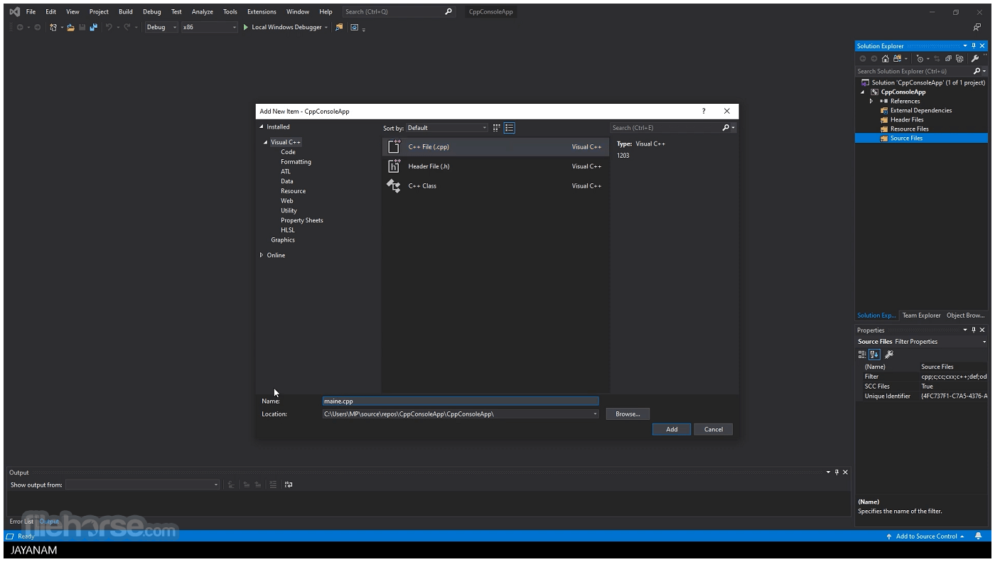Open the x86 platform dropdown

click(210, 27)
